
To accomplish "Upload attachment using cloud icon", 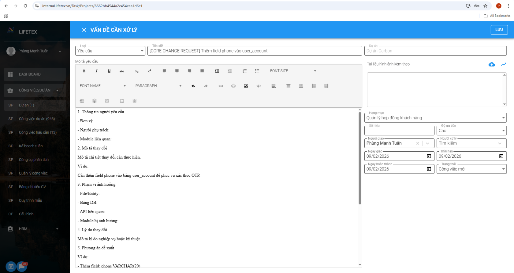I will [x=492, y=64].
